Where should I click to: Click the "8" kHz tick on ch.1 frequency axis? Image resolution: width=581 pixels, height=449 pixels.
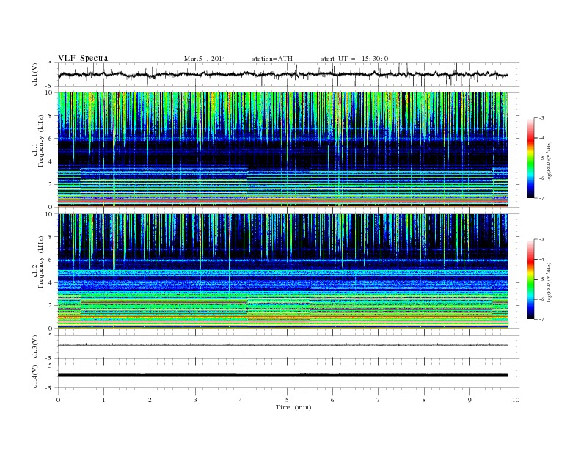(51, 116)
